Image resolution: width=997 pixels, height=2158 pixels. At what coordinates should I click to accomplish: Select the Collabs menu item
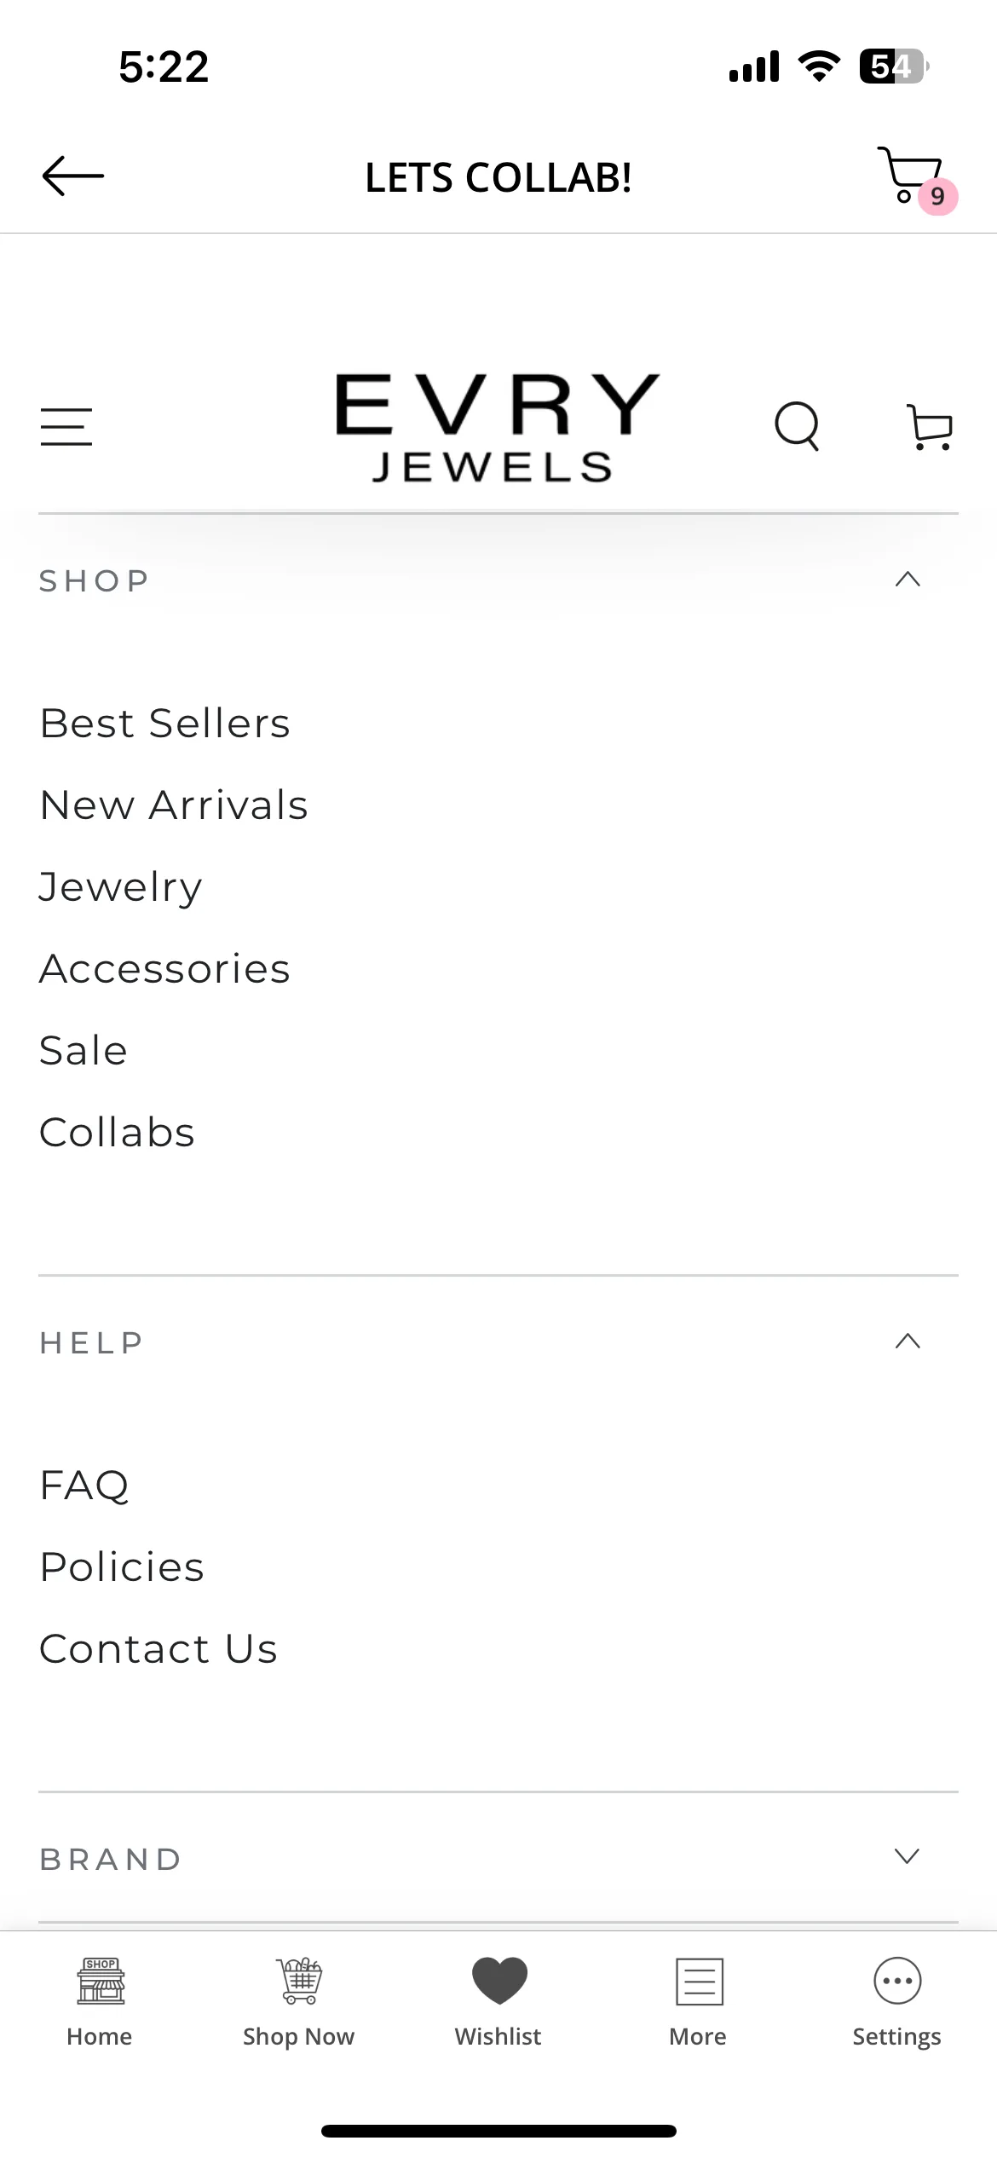[118, 1132]
